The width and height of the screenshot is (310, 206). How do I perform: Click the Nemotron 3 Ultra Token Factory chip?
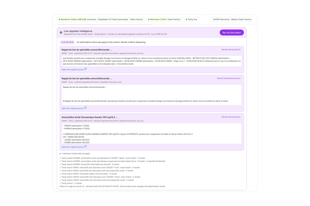pyautogui.click(x=164, y=19)
